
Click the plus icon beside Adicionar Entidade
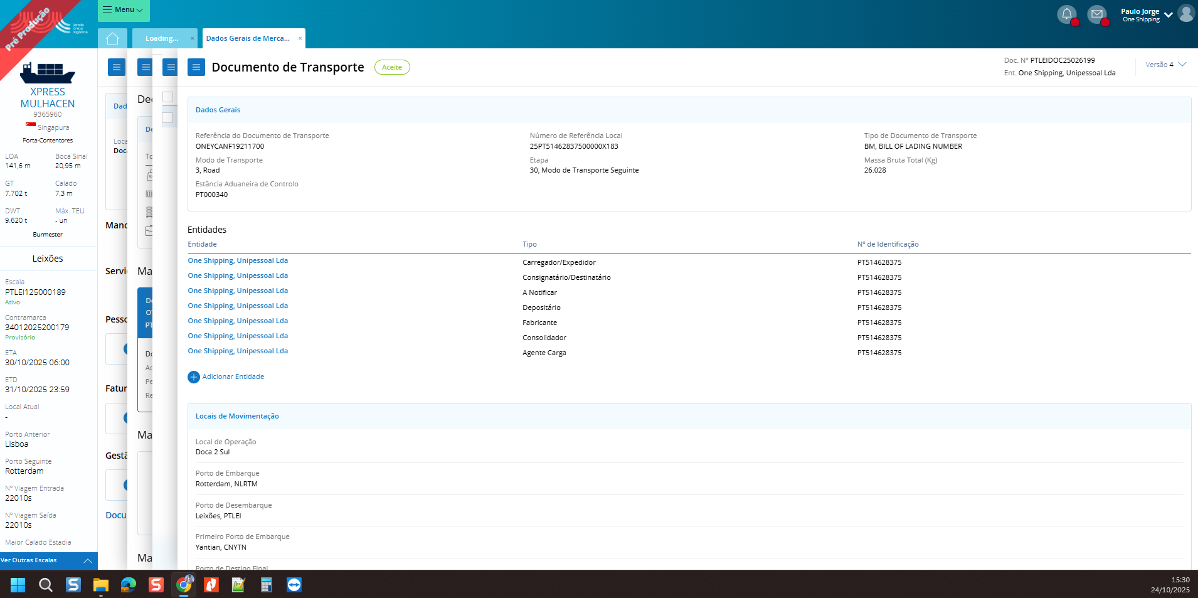(x=194, y=377)
